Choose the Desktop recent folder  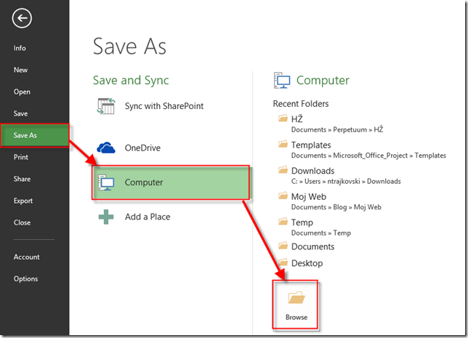pyautogui.click(x=307, y=263)
